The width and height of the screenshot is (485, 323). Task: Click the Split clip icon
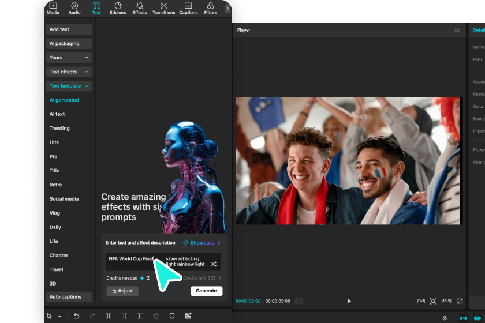pyautogui.click(x=109, y=316)
